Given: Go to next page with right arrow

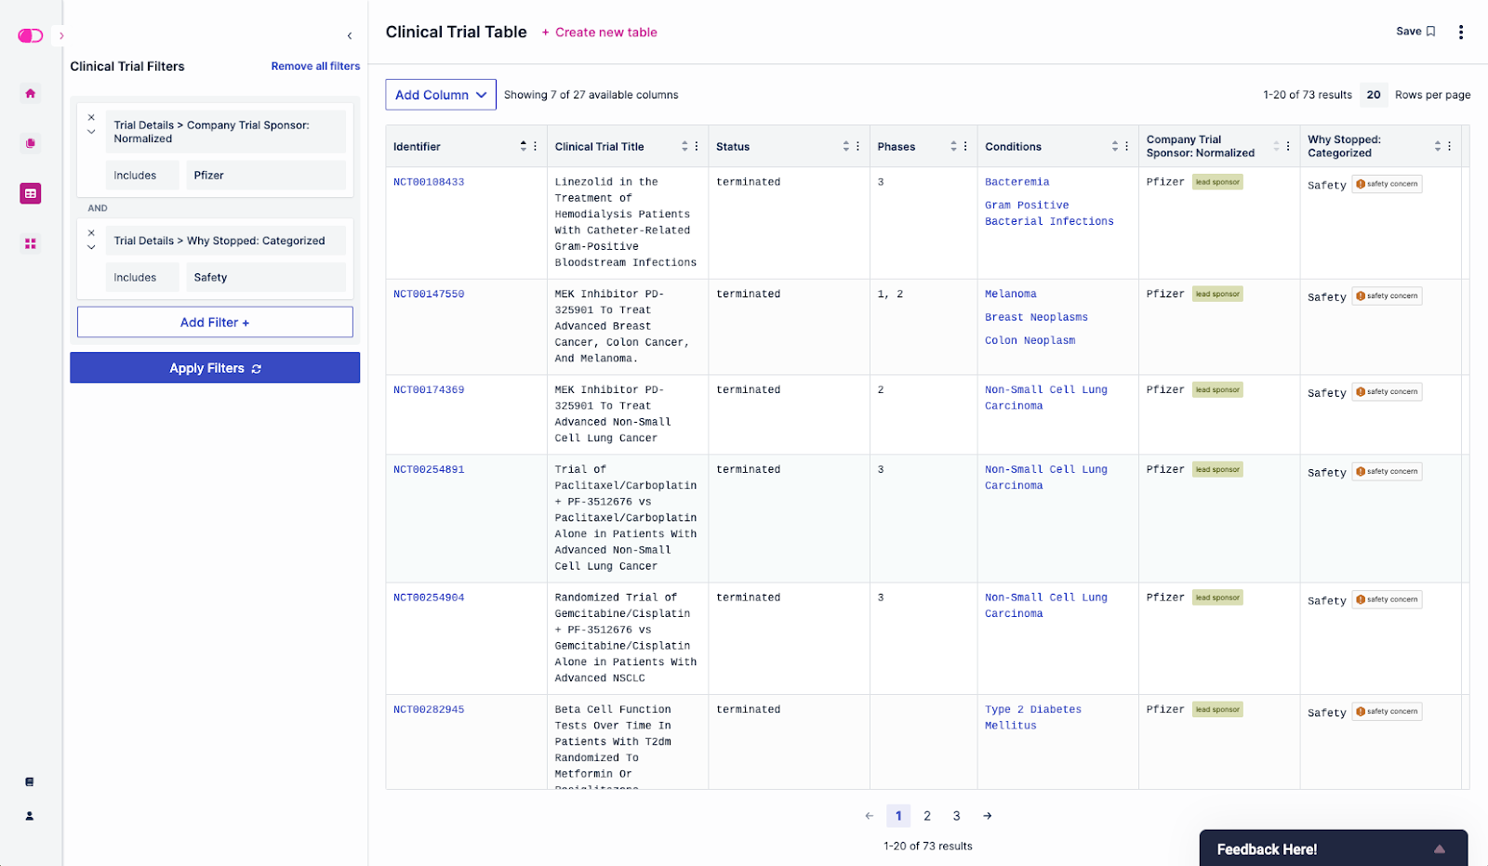Looking at the screenshot, I should click(x=987, y=816).
